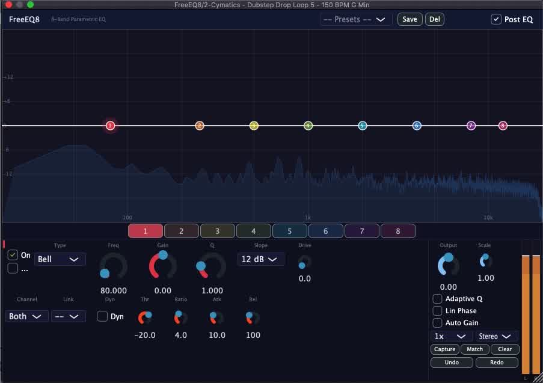The image size is (543, 383).
Task: Click the Gain knob
Action: [x=163, y=265]
